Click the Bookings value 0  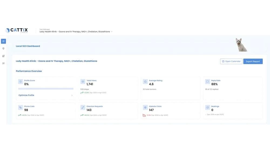pos(212,110)
